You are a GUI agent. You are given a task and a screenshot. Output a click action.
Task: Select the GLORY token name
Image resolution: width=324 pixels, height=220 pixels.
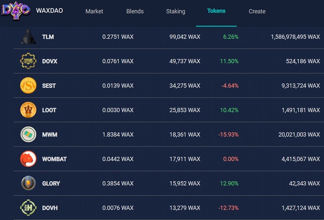pyautogui.click(x=51, y=183)
